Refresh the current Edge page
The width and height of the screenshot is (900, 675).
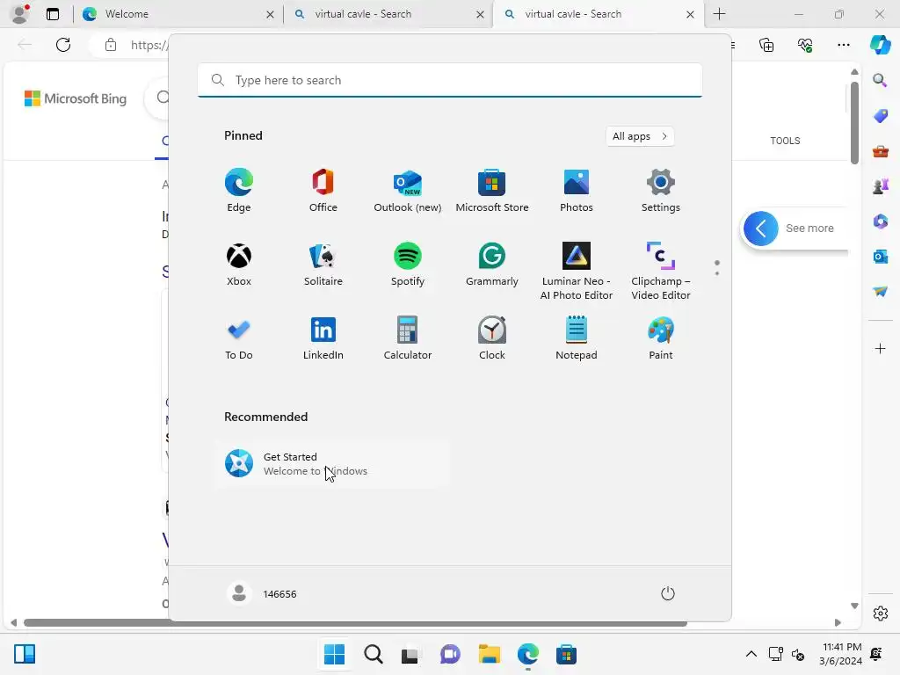[x=63, y=45]
